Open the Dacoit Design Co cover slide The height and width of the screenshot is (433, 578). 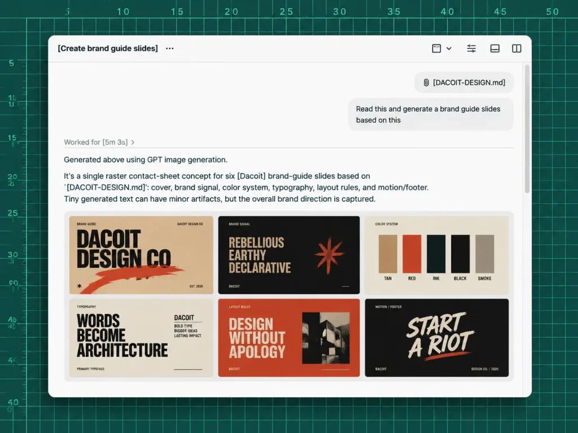(141, 255)
